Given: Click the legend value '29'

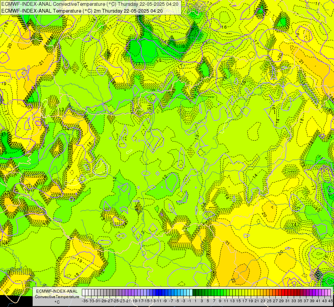Looking at the screenshot, I should tap(281, 301).
